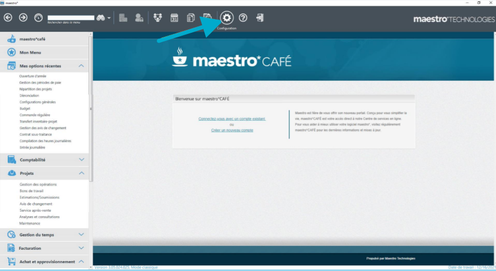Click the company building icon
The width and height of the screenshot is (496, 271).
pyautogui.click(x=123, y=18)
